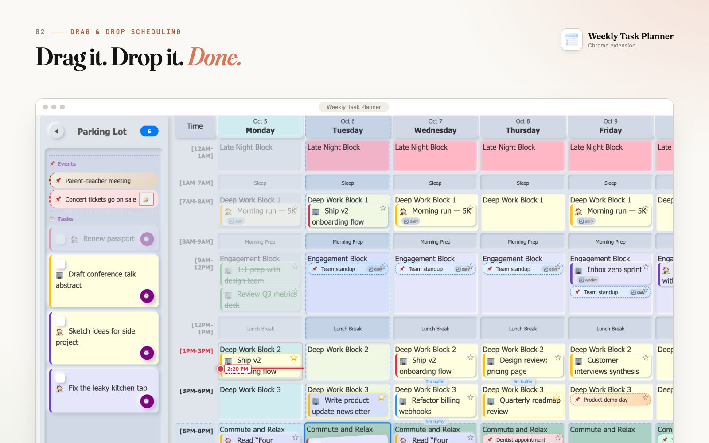This screenshot has width=709, height=443.
Task: Click building icon on Refactor billing webhooks
Action: pyautogui.click(x=403, y=401)
